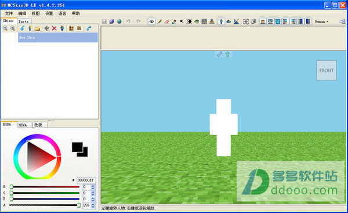Click the undo arrow in toolbar
Image resolution: width=348 pixels, height=213 pixels.
coord(128,21)
